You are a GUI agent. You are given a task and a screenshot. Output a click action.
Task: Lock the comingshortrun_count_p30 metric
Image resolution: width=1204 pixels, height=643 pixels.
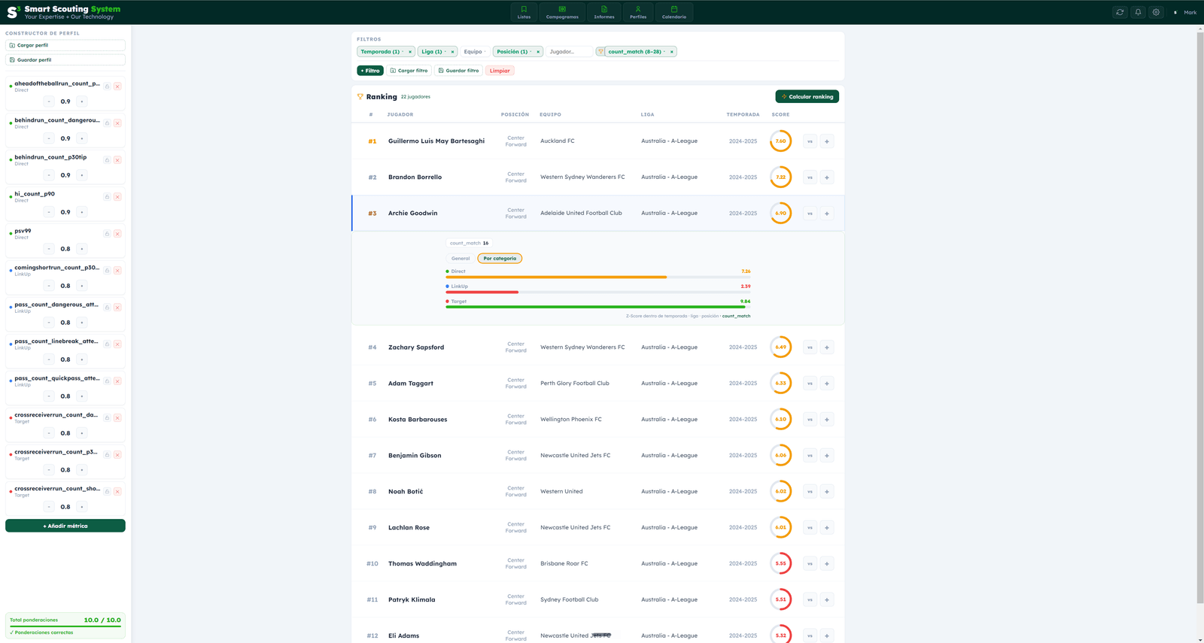click(x=107, y=271)
